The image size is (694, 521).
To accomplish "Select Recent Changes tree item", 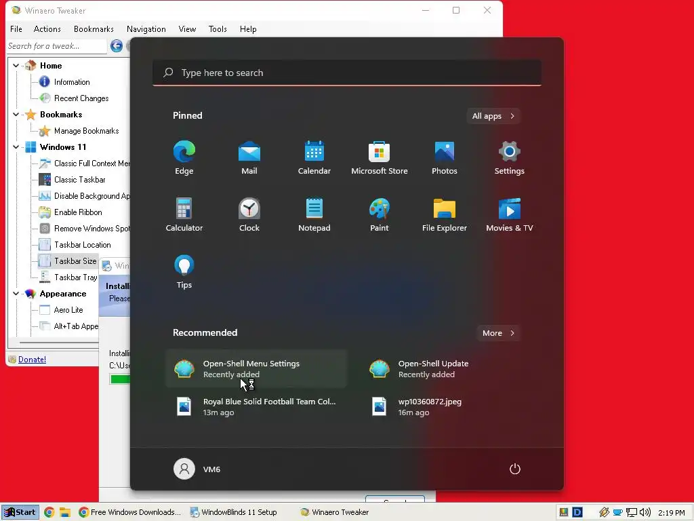I will click(81, 98).
